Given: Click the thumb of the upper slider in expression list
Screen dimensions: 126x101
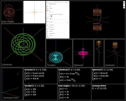Looking at the screenshot, I should [51, 19].
